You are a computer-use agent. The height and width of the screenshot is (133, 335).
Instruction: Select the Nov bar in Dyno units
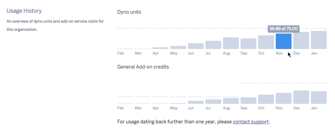(284, 41)
